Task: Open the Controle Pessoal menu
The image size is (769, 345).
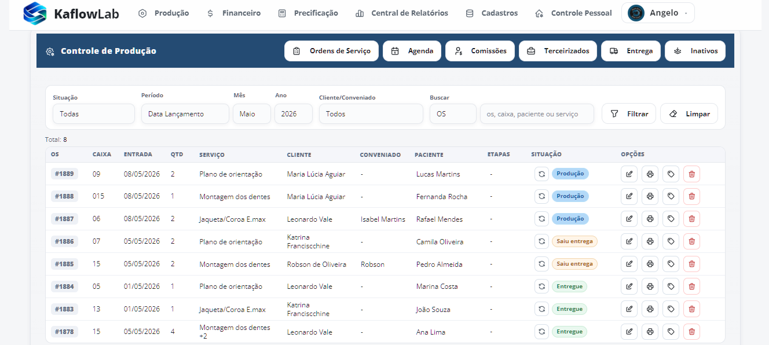Action: point(573,13)
